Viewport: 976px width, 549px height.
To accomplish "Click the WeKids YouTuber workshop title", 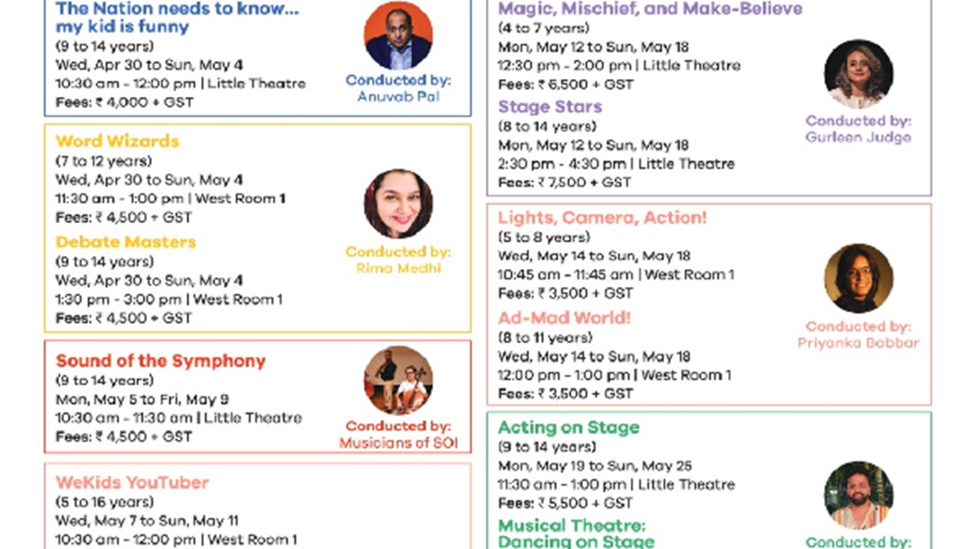I will pyautogui.click(x=132, y=482).
